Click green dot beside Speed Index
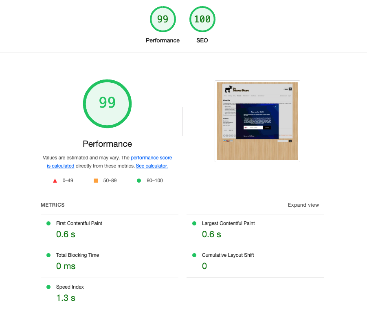Viewport: 367px width, 309px height. click(x=48, y=287)
